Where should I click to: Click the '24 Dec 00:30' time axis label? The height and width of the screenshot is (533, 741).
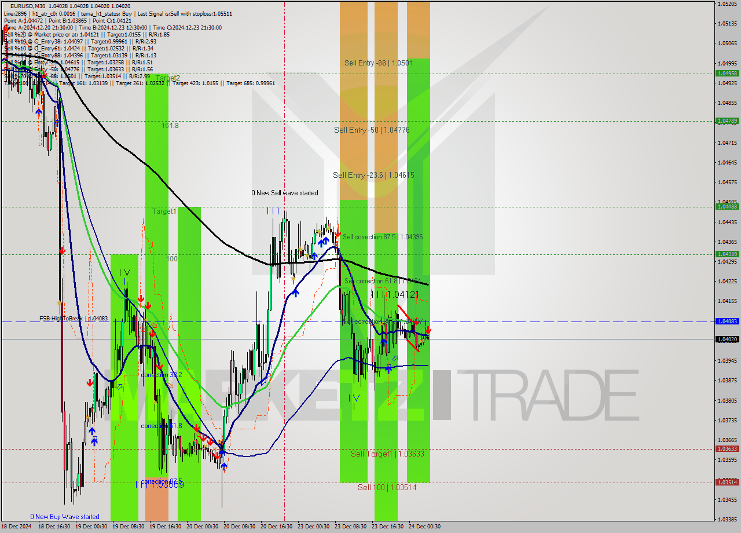[x=424, y=527]
